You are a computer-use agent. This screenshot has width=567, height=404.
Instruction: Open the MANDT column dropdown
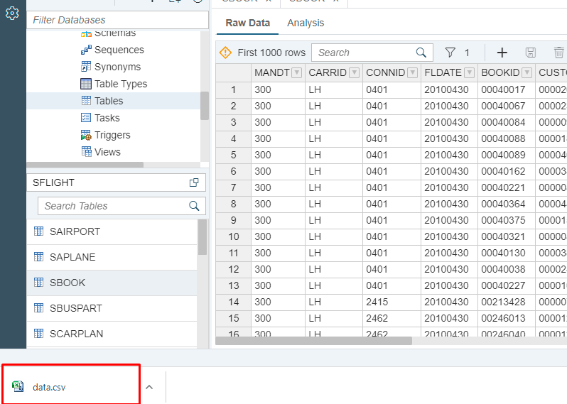297,73
